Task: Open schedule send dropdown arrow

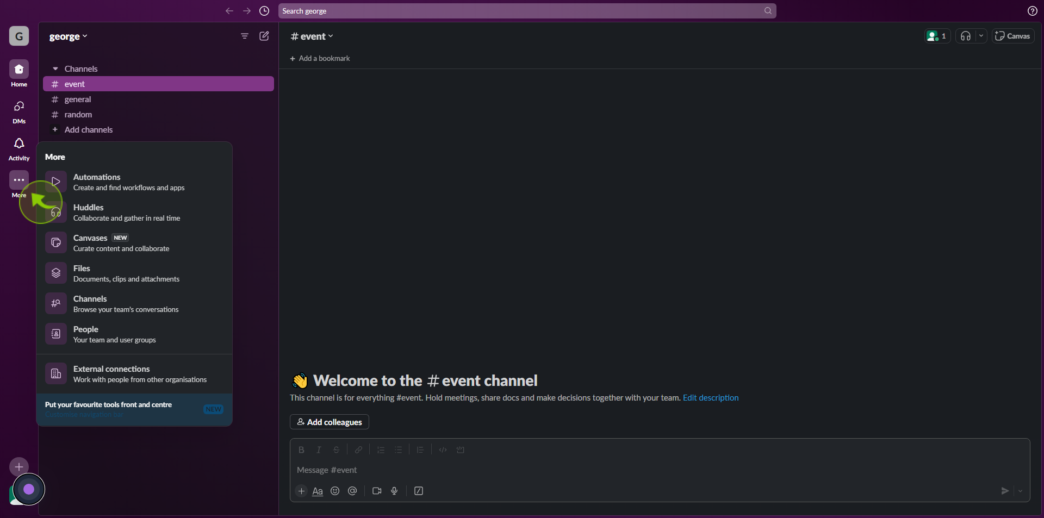Action: tap(1021, 491)
